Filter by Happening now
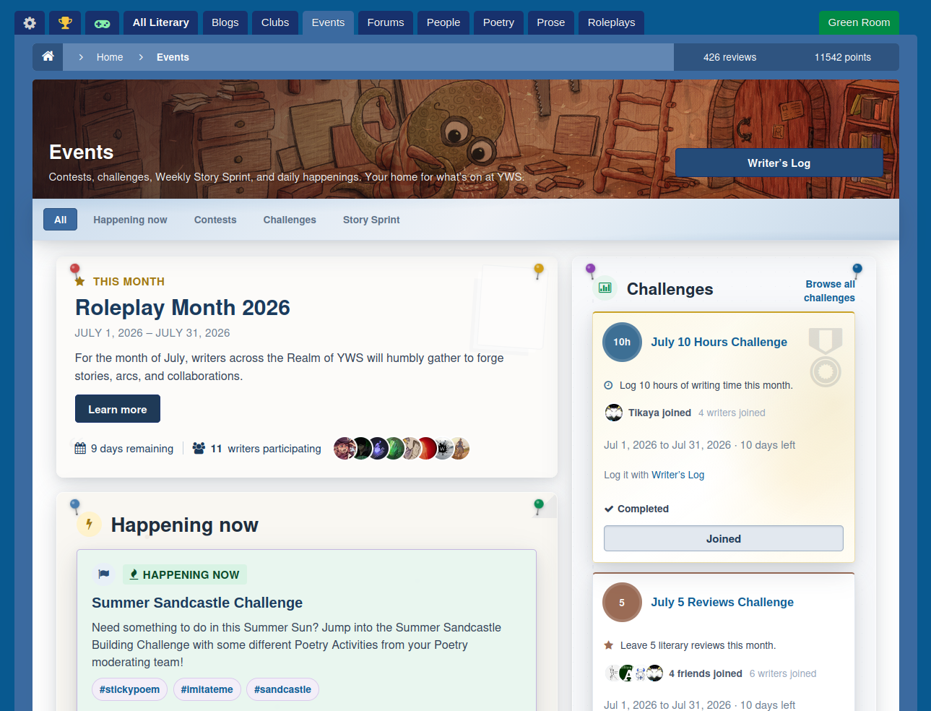931x711 pixels. 130,220
